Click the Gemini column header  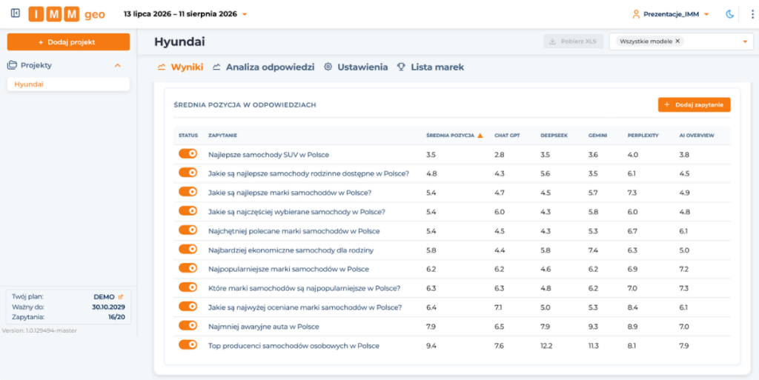(x=597, y=136)
